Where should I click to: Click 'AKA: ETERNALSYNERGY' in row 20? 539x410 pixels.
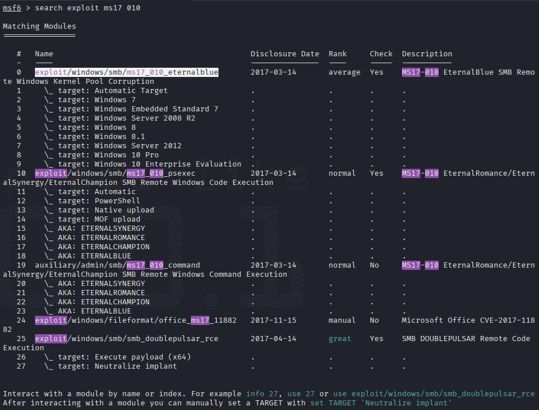(x=101, y=283)
